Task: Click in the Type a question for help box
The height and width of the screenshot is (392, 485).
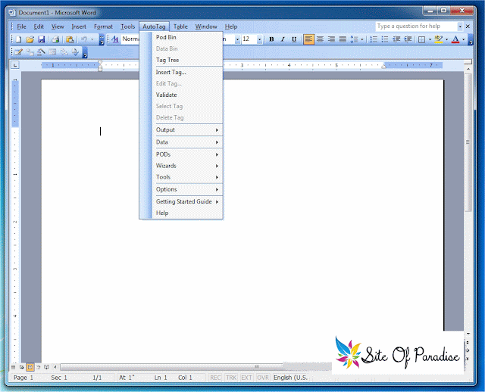Action: coord(416,26)
